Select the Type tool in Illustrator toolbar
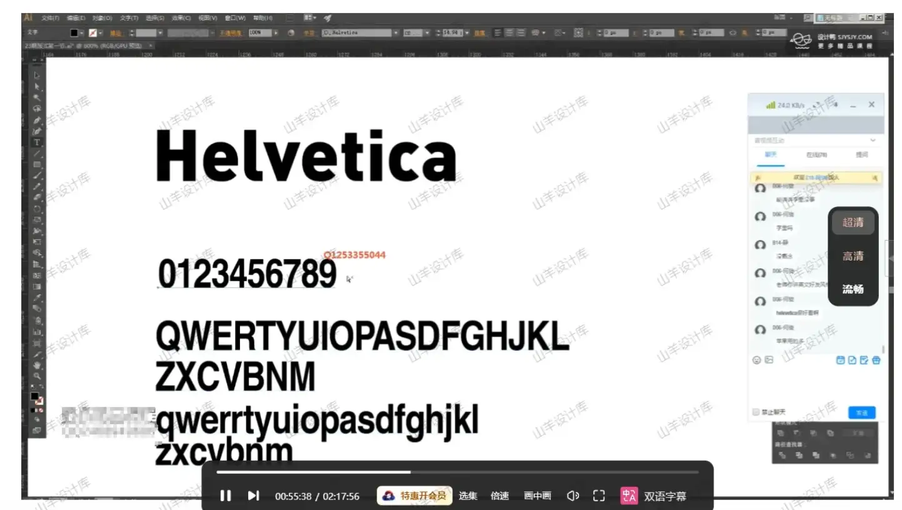 pos(37,142)
